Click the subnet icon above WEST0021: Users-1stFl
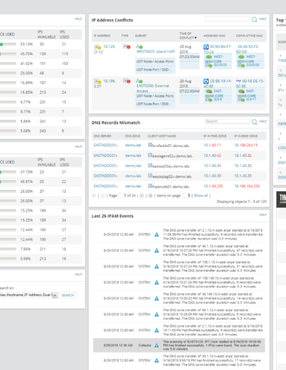The width and height of the screenshot is (286, 370). click(139, 47)
